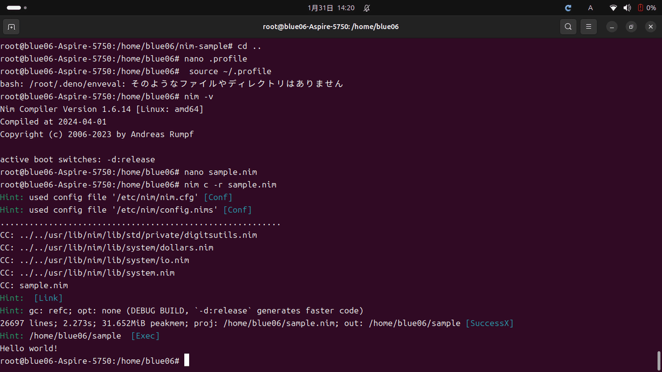This screenshot has height=372, width=662.
Task: Open the system status quick settings tray
Action: pos(629,8)
